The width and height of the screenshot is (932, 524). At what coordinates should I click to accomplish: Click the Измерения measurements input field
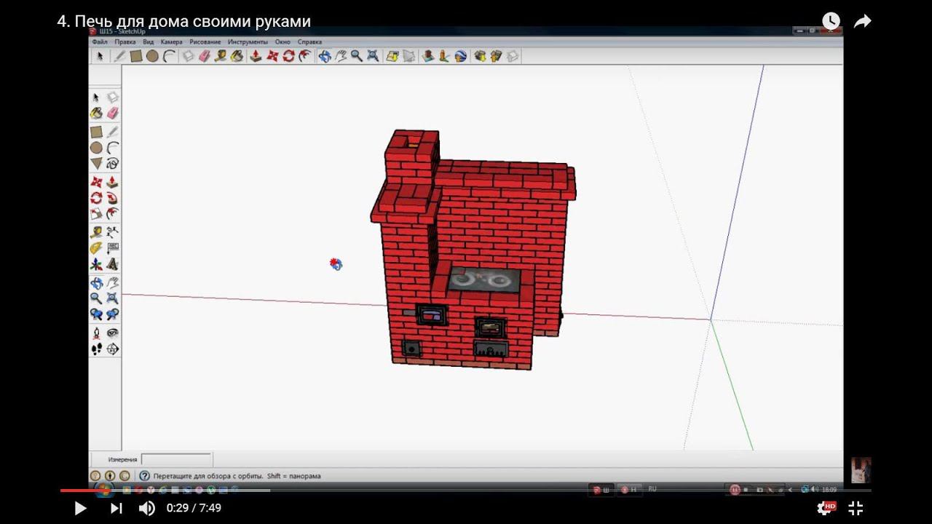click(x=176, y=459)
